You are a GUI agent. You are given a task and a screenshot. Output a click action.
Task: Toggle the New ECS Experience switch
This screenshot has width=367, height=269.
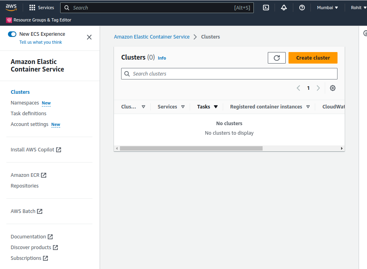pyautogui.click(x=12, y=34)
